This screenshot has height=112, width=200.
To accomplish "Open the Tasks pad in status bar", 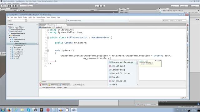I will click(184, 98).
